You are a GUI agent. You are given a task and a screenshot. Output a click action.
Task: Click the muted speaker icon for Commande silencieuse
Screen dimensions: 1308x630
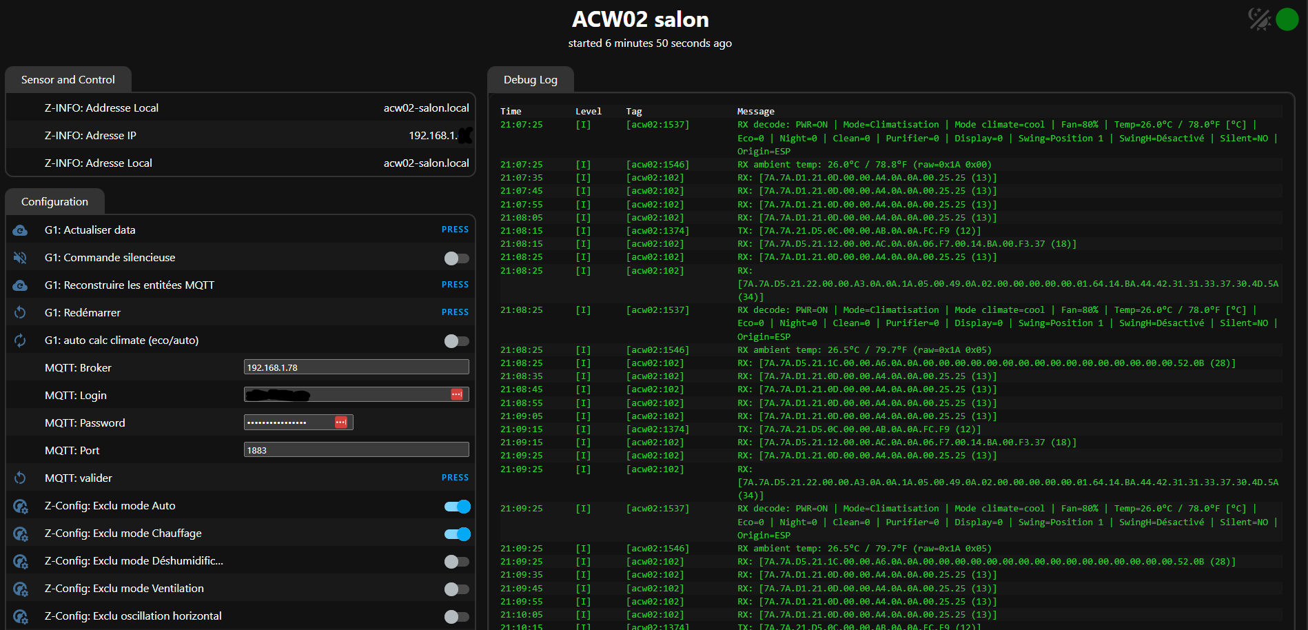(x=20, y=258)
